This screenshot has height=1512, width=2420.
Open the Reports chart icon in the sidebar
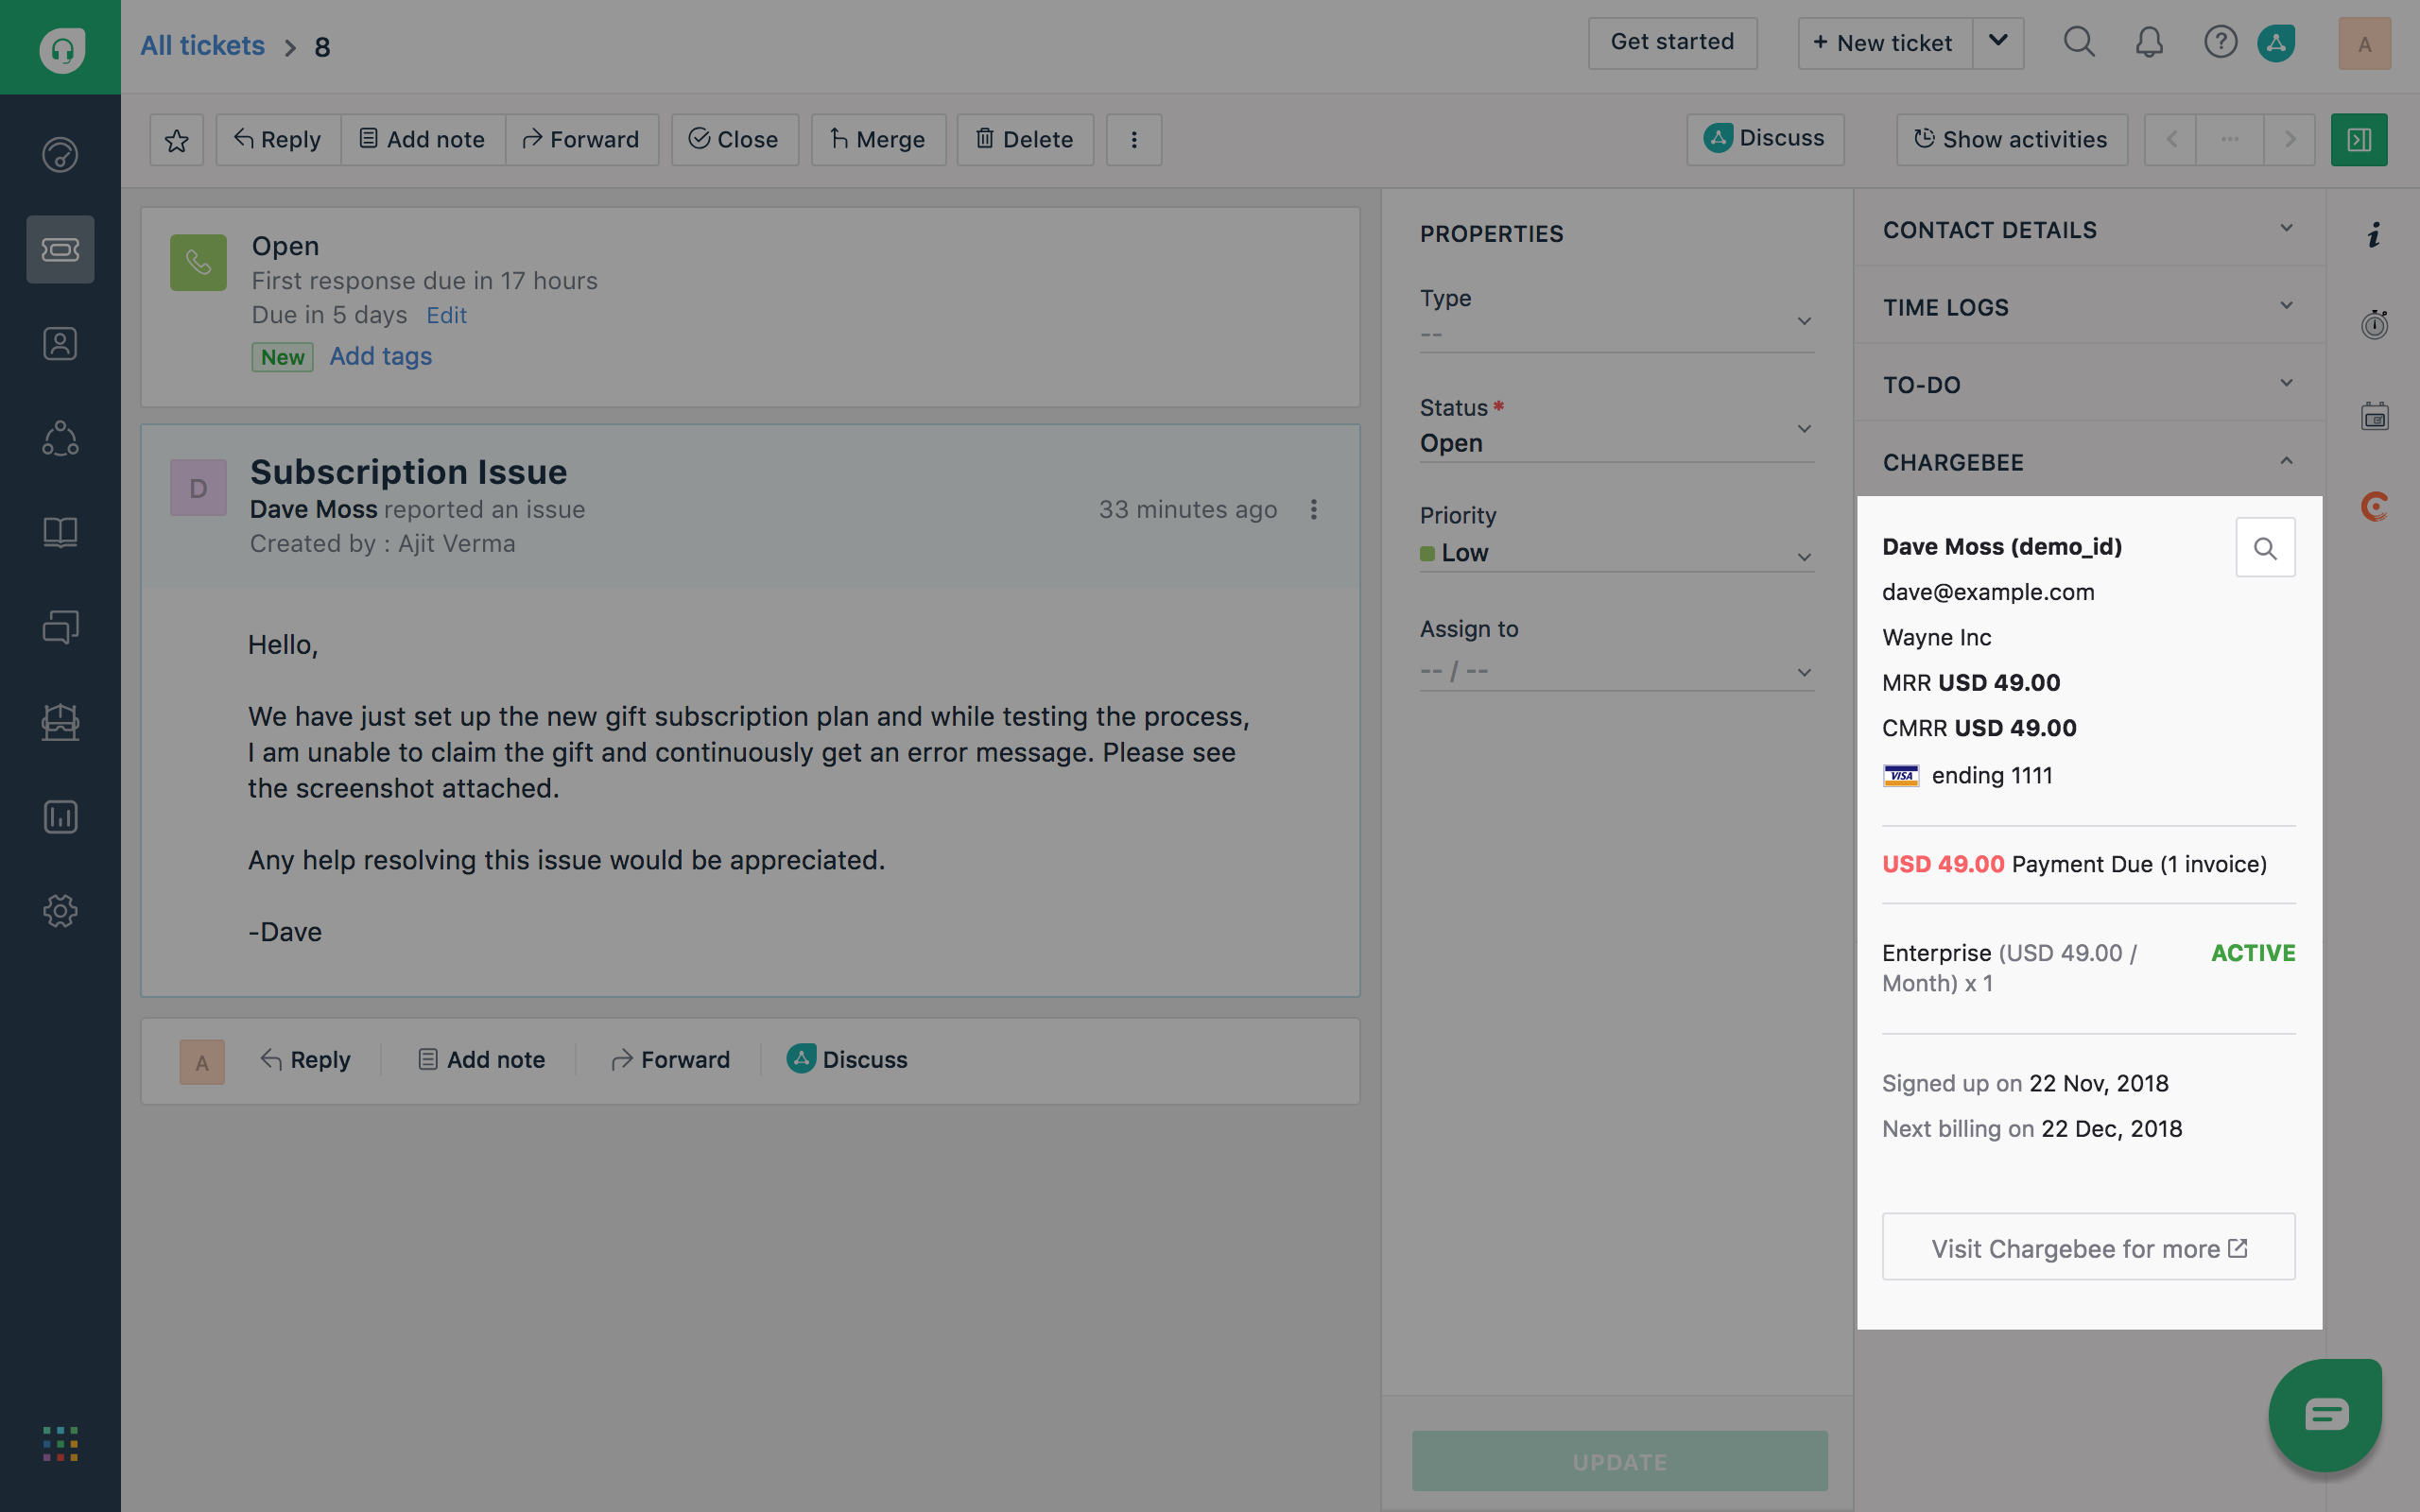point(60,816)
